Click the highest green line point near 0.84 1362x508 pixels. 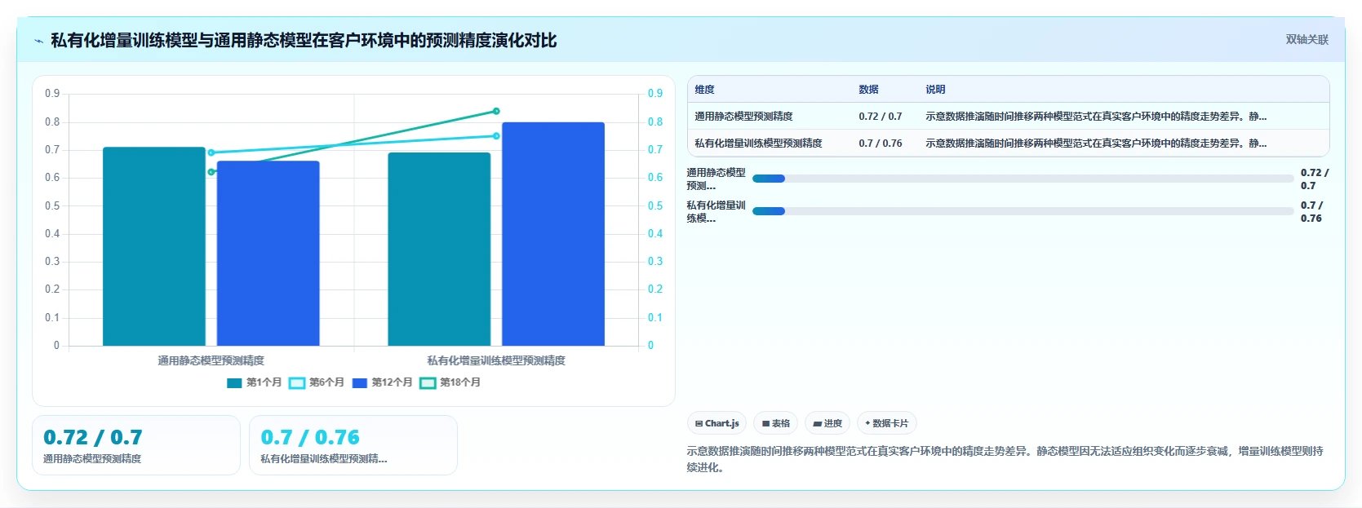tap(496, 111)
